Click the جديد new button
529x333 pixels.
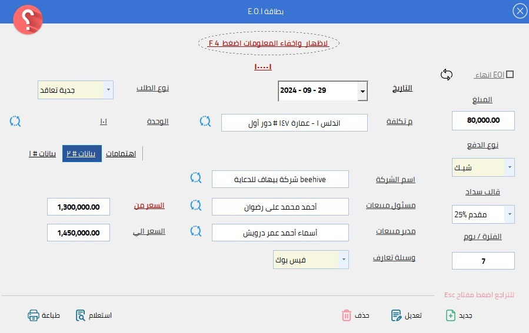459,315
